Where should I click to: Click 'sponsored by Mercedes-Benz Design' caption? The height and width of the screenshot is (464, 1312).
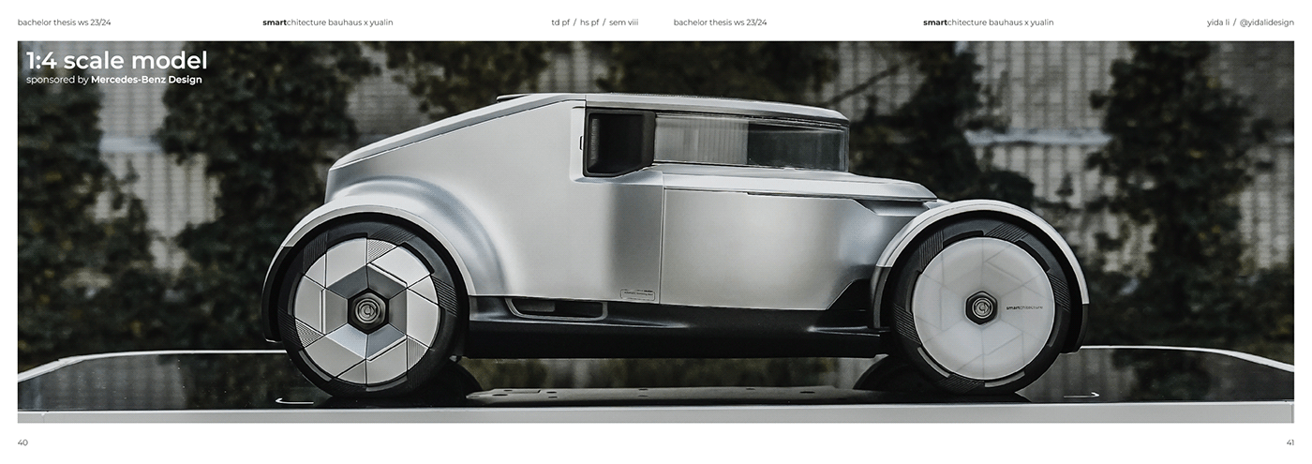[x=114, y=81]
